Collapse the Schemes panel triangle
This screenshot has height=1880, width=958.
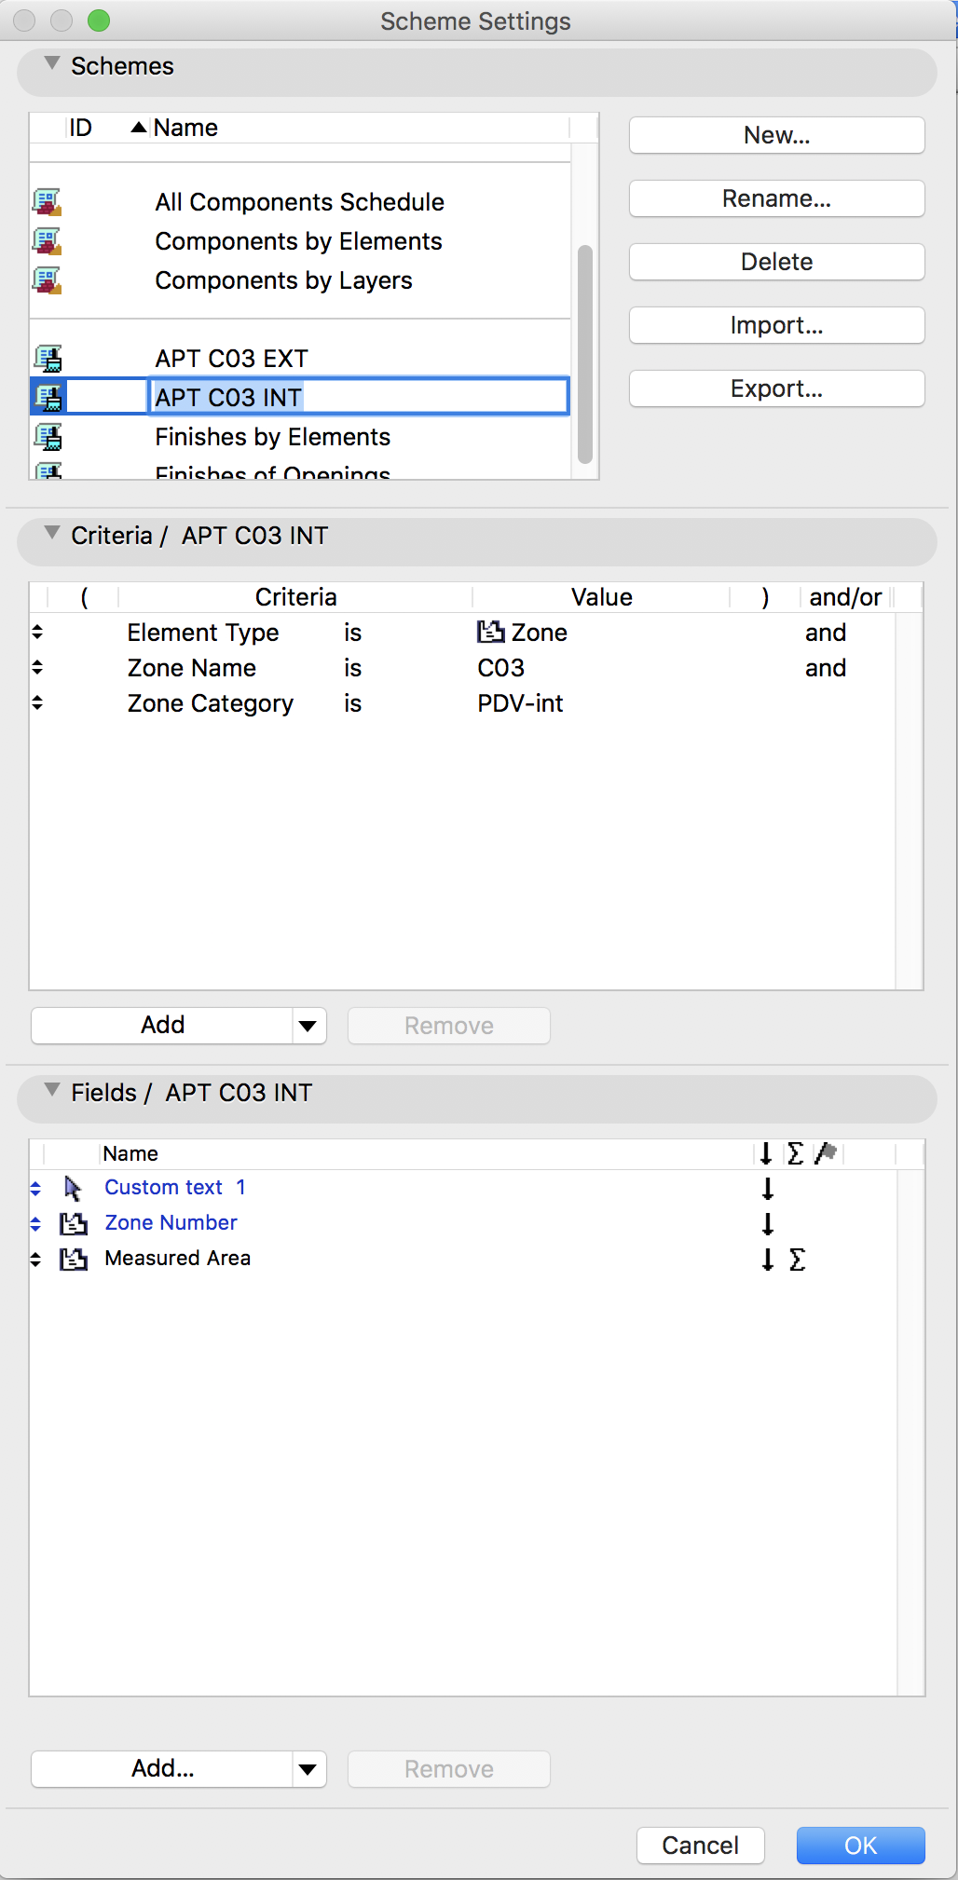[52, 64]
